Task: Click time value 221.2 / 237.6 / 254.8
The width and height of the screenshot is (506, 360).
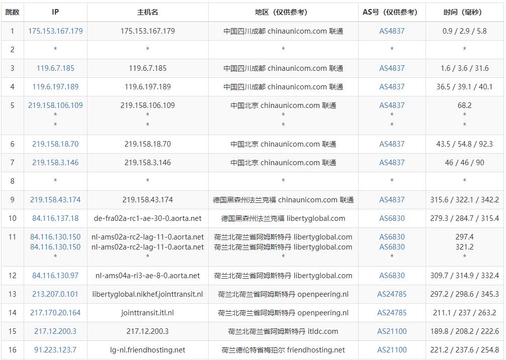Action: 464,349
